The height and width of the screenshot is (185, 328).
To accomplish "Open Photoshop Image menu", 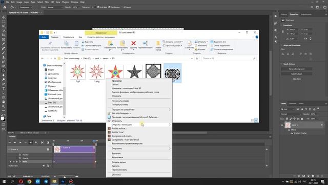I will [x=19, y=2].
